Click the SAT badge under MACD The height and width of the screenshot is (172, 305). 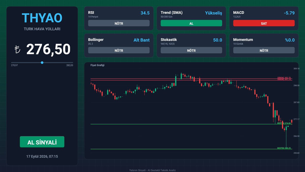tap(264, 23)
